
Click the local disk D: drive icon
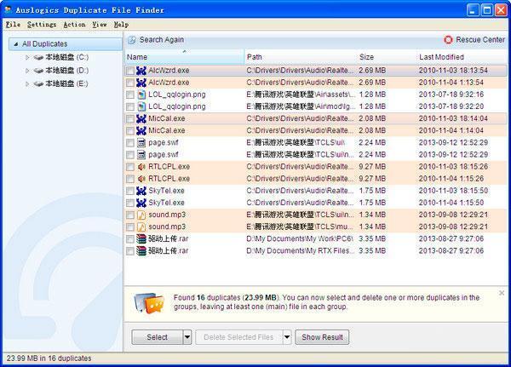[x=38, y=71]
